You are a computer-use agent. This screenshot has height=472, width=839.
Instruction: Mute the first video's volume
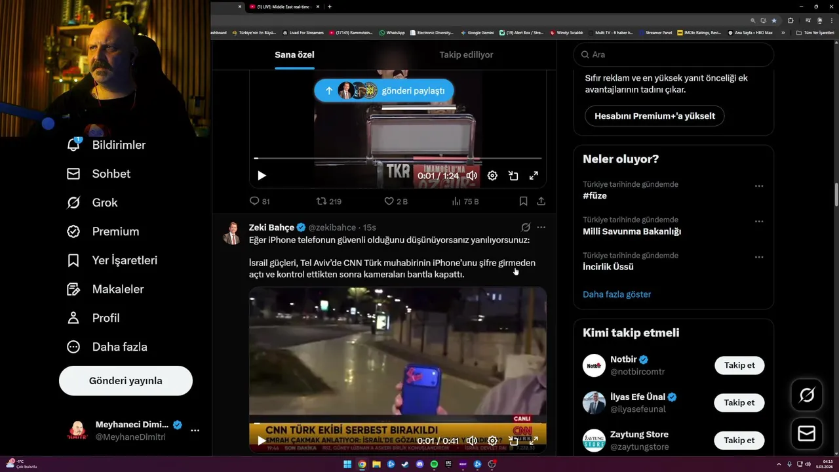471,176
